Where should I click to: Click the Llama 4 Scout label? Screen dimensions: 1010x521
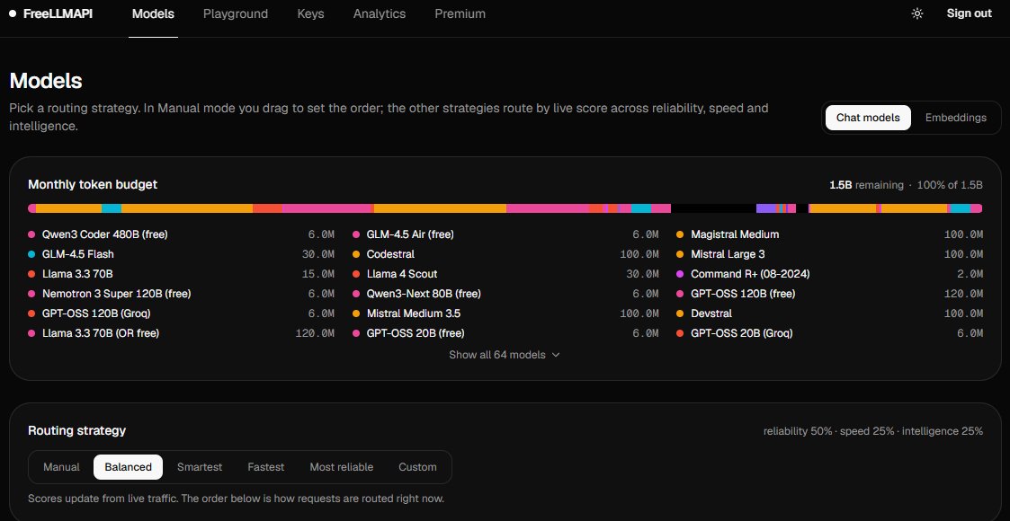(x=402, y=274)
